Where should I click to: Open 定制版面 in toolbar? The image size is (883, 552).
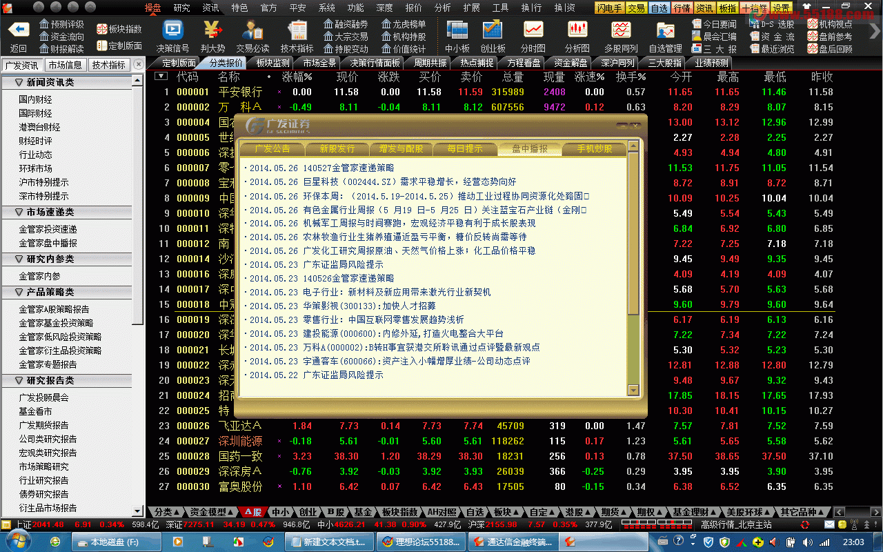pyautogui.click(x=120, y=46)
